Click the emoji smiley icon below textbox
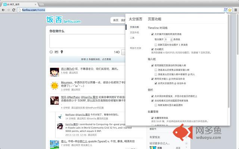The width and height of the screenshot is (239, 149). (51, 52)
